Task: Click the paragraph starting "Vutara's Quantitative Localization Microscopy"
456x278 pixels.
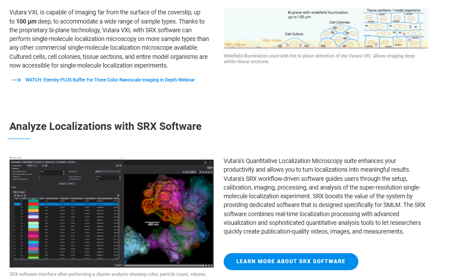Action: 324,196
